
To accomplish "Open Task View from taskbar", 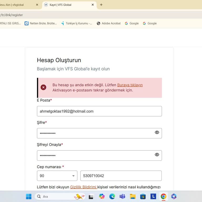I will point(91,196).
